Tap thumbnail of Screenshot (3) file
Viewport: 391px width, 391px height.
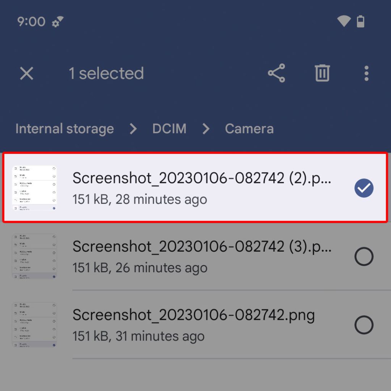point(34,257)
